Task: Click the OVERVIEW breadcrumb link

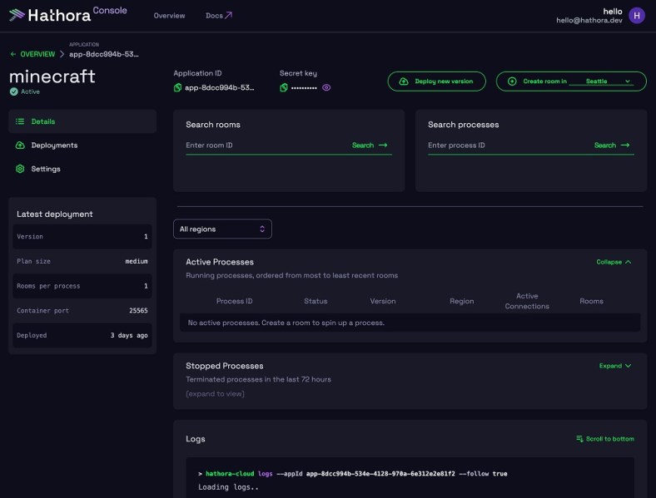Action: click(37, 54)
